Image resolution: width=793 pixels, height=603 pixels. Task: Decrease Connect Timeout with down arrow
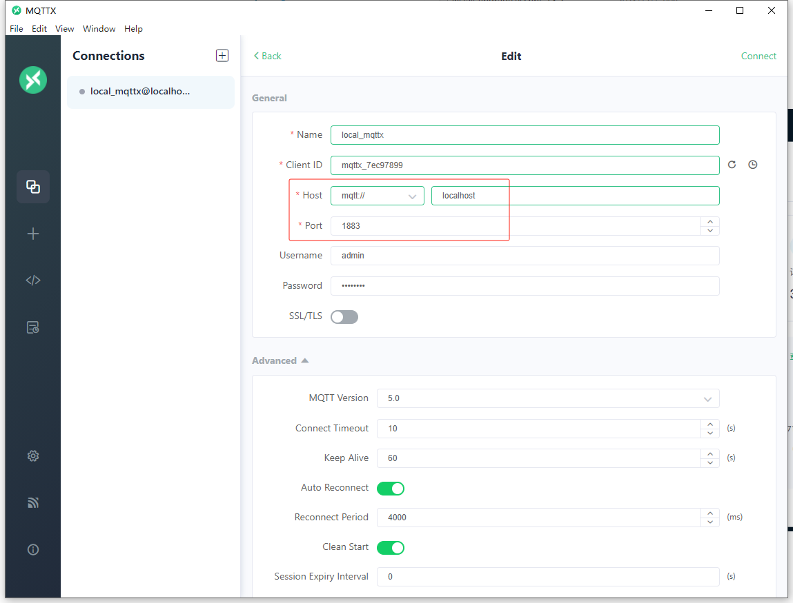(710, 433)
